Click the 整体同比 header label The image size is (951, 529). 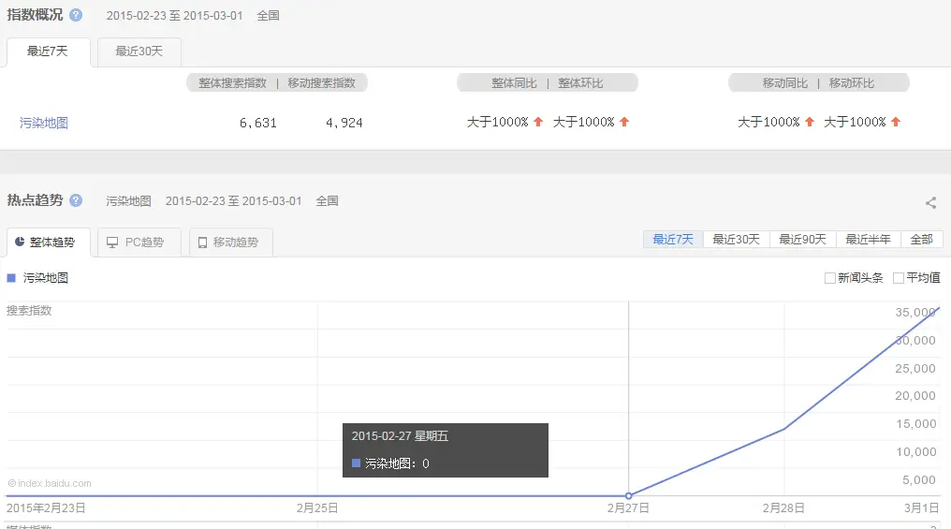(x=514, y=83)
